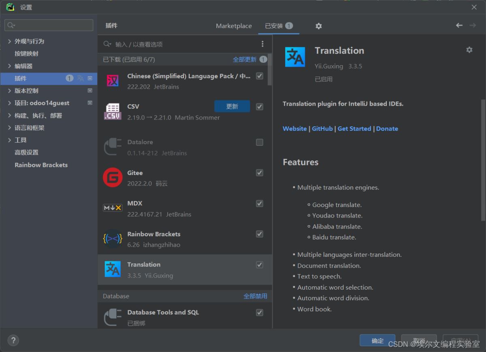Viewport: 486px width, 352px height.
Task: Expand the 编辑器 settings tree node
Action: [10, 66]
